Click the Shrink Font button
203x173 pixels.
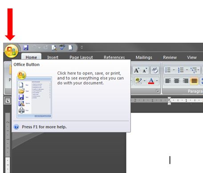[145, 70]
